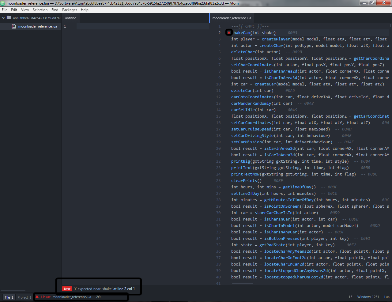Screen dimensions: 392x302
Task: Click the horizontal scrollbar of the tree view
Action: click(13, 290)
